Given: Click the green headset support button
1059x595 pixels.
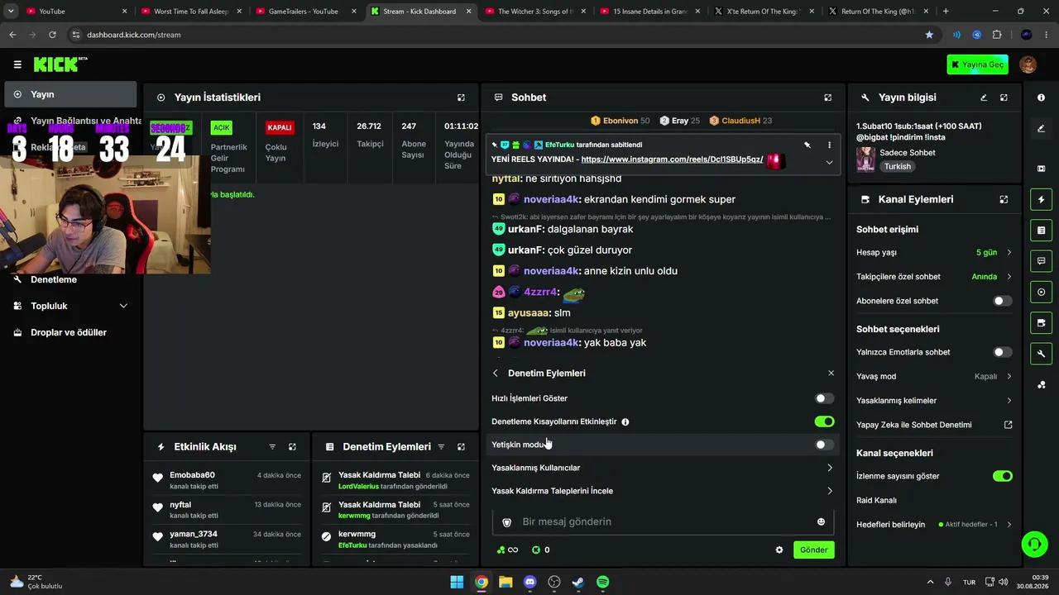Looking at the screenshot, I should (1034, 544).
